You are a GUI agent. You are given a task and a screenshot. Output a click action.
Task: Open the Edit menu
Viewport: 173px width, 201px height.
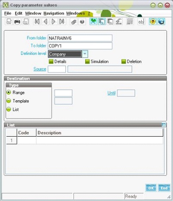click(x=19, y=13)
